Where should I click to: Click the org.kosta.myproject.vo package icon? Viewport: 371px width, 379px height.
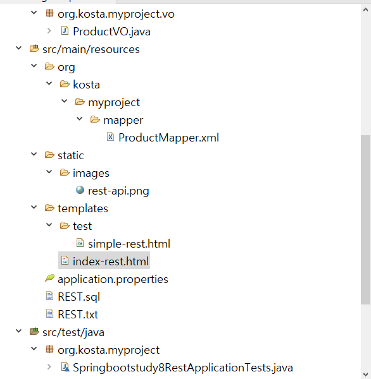[x=49, y=13]
